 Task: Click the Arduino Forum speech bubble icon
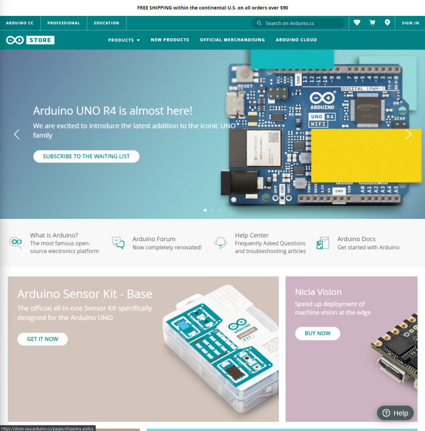(x=118, y=242)
